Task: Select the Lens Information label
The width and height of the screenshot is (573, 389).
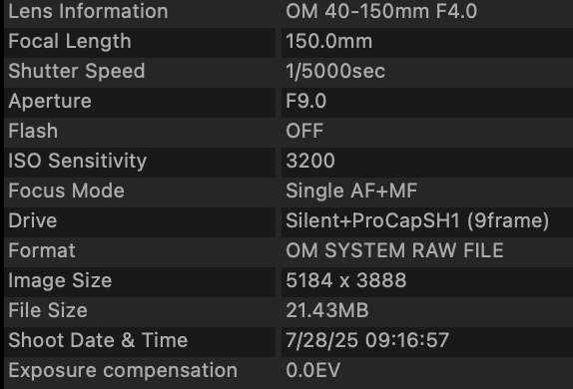Action: tap(88, 11)
